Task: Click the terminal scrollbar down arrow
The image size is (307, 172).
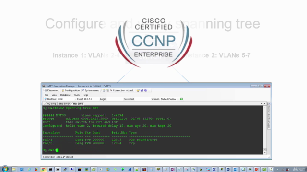Action: coord(265,153)
